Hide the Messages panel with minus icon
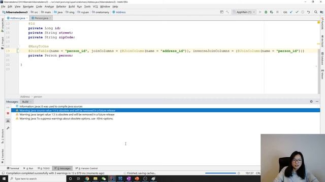Screen dimensions: 325x182 [317, 102]
